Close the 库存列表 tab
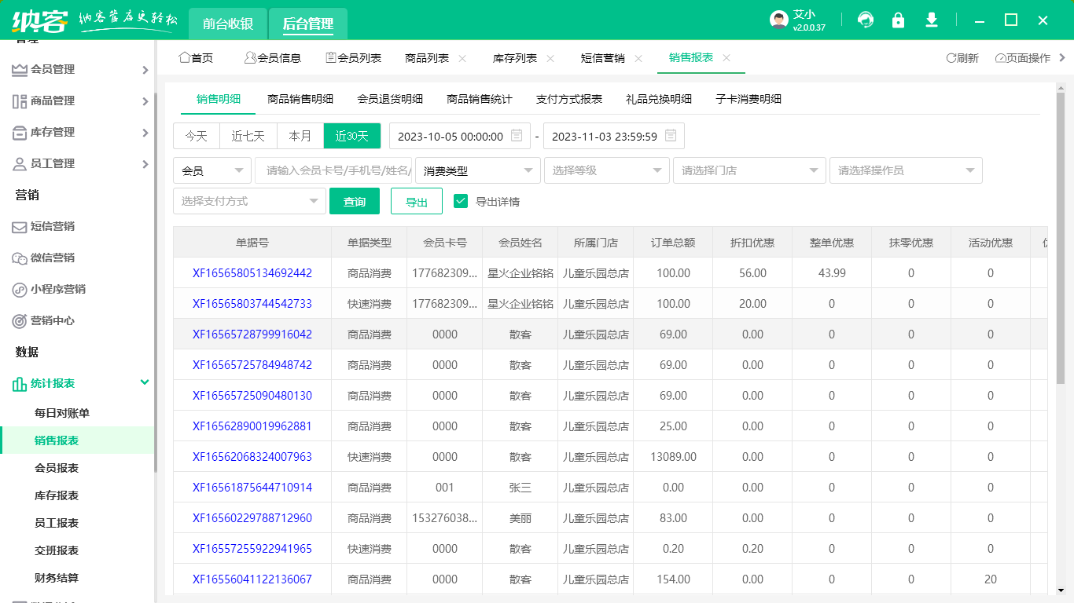This screenshot has width=1074, height=603. click(550, 57)
